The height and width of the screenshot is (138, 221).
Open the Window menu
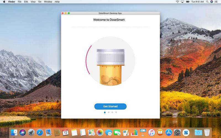[48, 2]
